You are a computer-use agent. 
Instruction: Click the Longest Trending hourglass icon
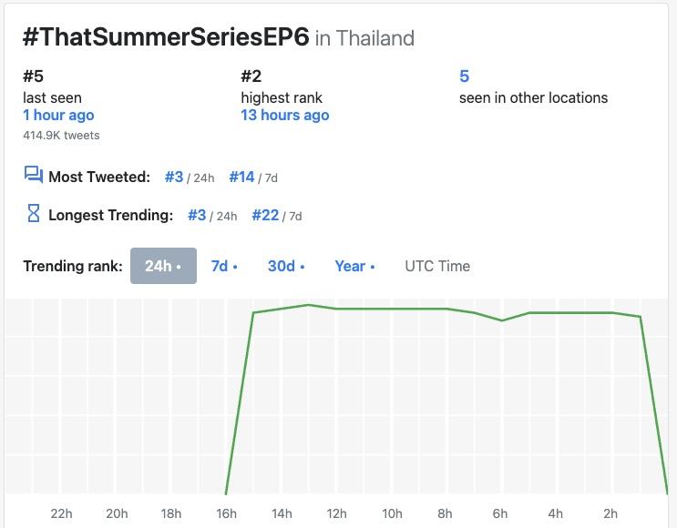[x=34, y=214]
